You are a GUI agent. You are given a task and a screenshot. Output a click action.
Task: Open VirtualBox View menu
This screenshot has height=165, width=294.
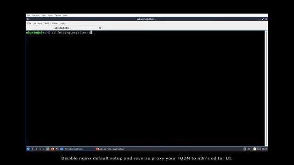coord(44,15)
